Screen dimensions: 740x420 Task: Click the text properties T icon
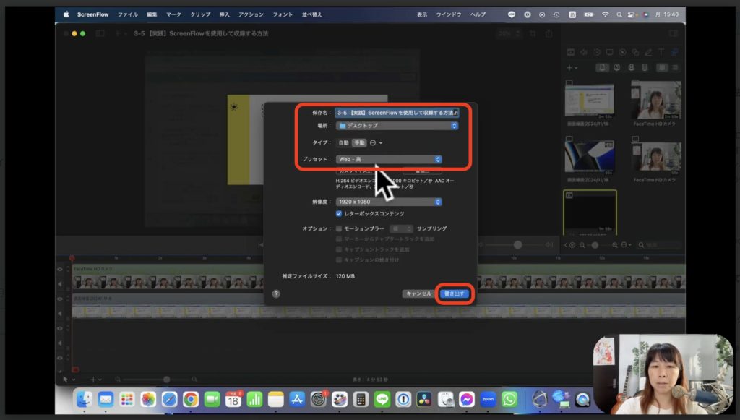[661, 52]
